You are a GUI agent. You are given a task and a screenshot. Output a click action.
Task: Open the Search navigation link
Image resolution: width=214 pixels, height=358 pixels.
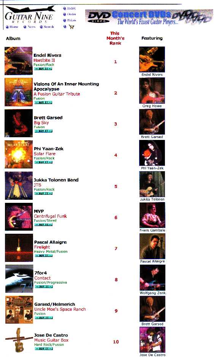pyautogui.click(x=49, y=27)
